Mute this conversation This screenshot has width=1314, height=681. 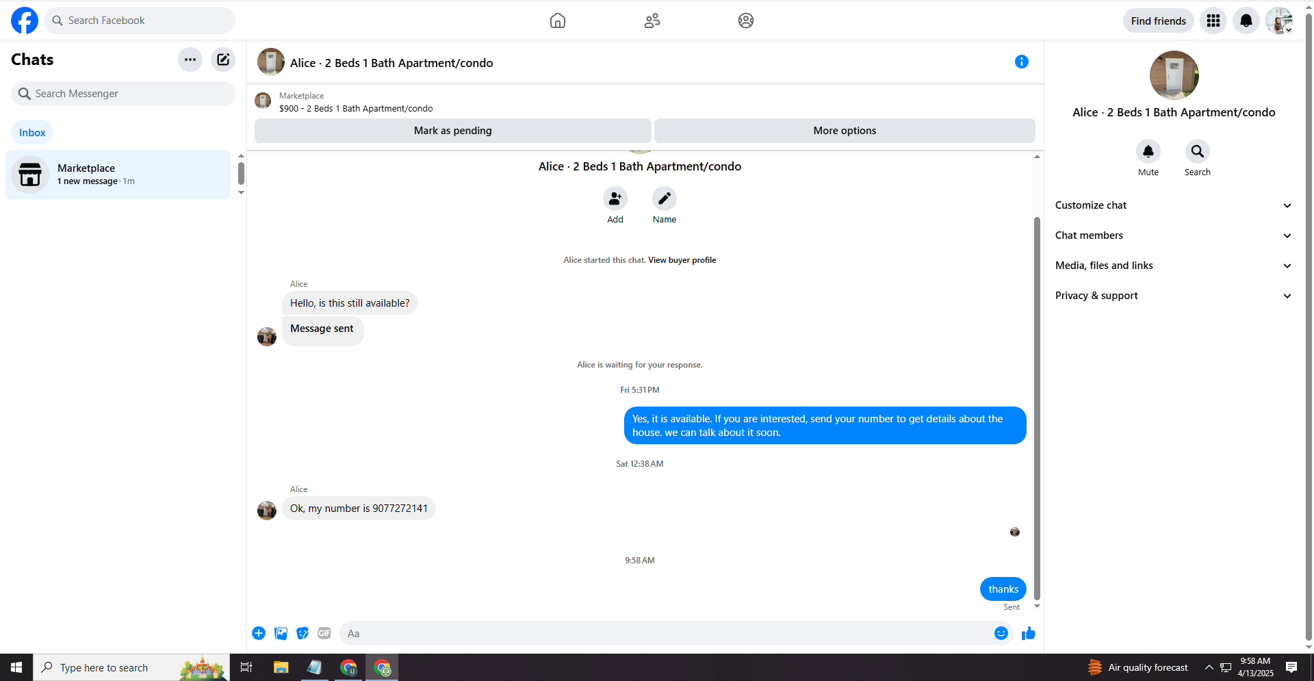[1148, 151]
